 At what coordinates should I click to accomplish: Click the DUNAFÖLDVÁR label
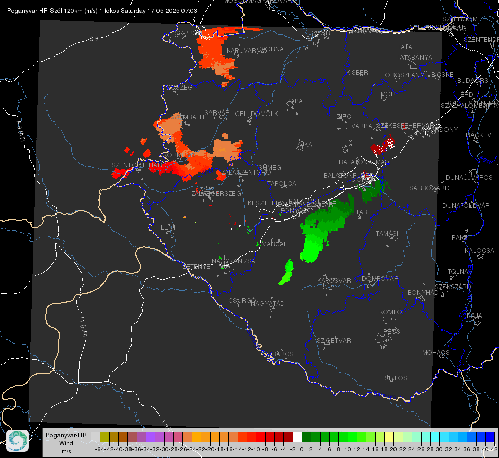466,205
